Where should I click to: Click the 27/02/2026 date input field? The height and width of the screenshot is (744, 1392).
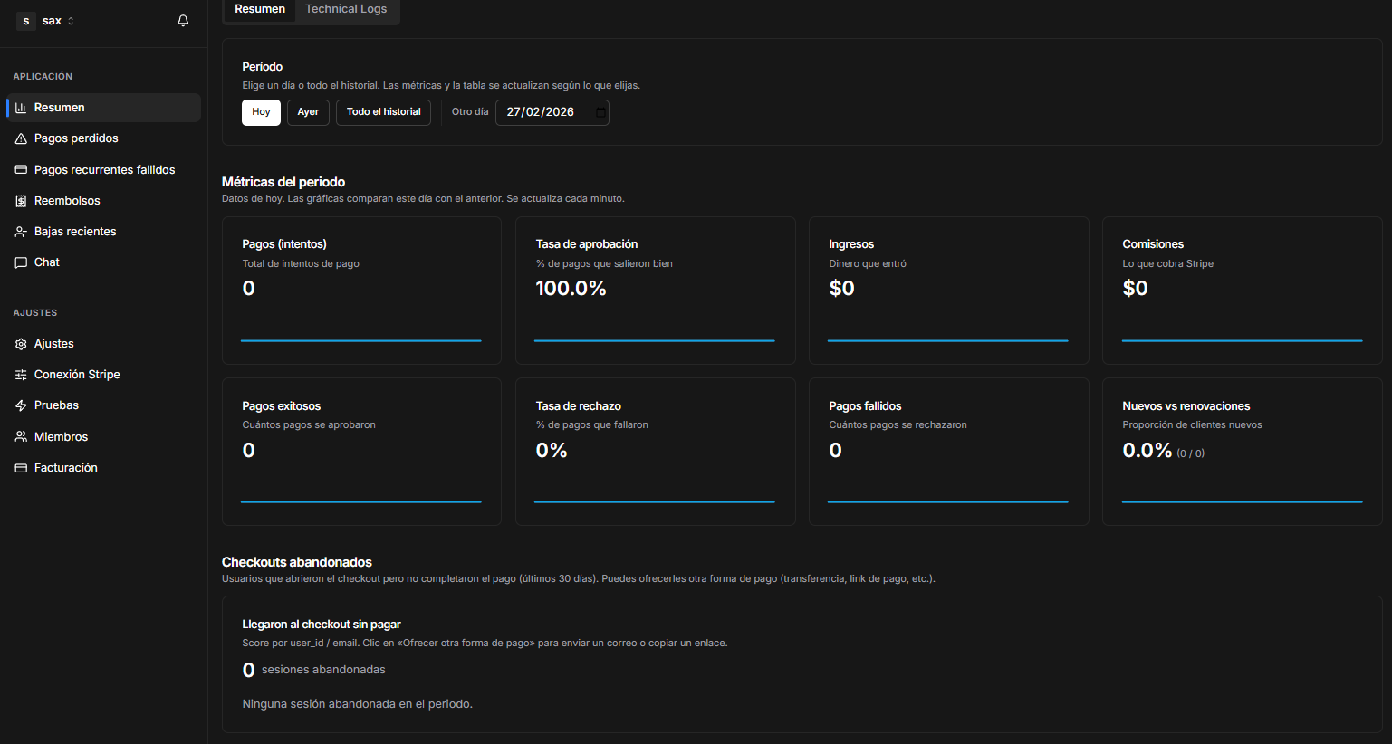[543, 112]
